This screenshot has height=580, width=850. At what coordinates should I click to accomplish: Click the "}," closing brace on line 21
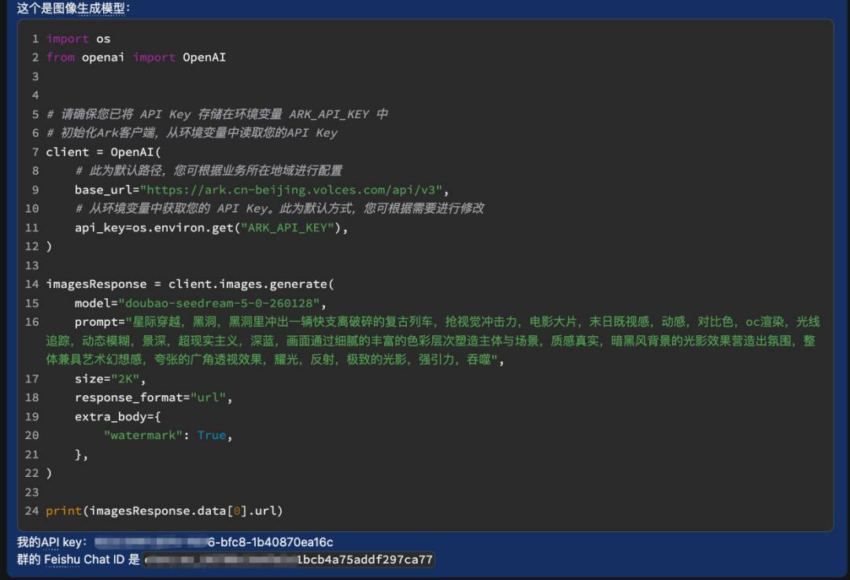tap(81, 454)
